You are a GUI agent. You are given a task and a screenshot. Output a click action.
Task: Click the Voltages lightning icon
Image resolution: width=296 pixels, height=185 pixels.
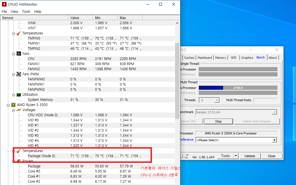19,110
